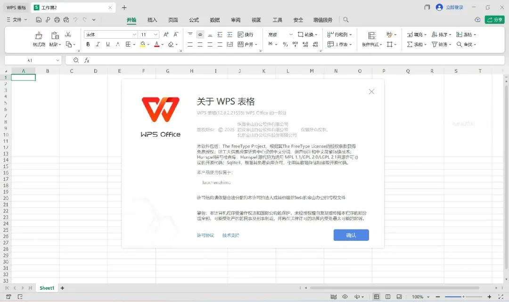
Task: Switch to Normal view in status bar
Action: pyautogui.click(x=377, y=296)
